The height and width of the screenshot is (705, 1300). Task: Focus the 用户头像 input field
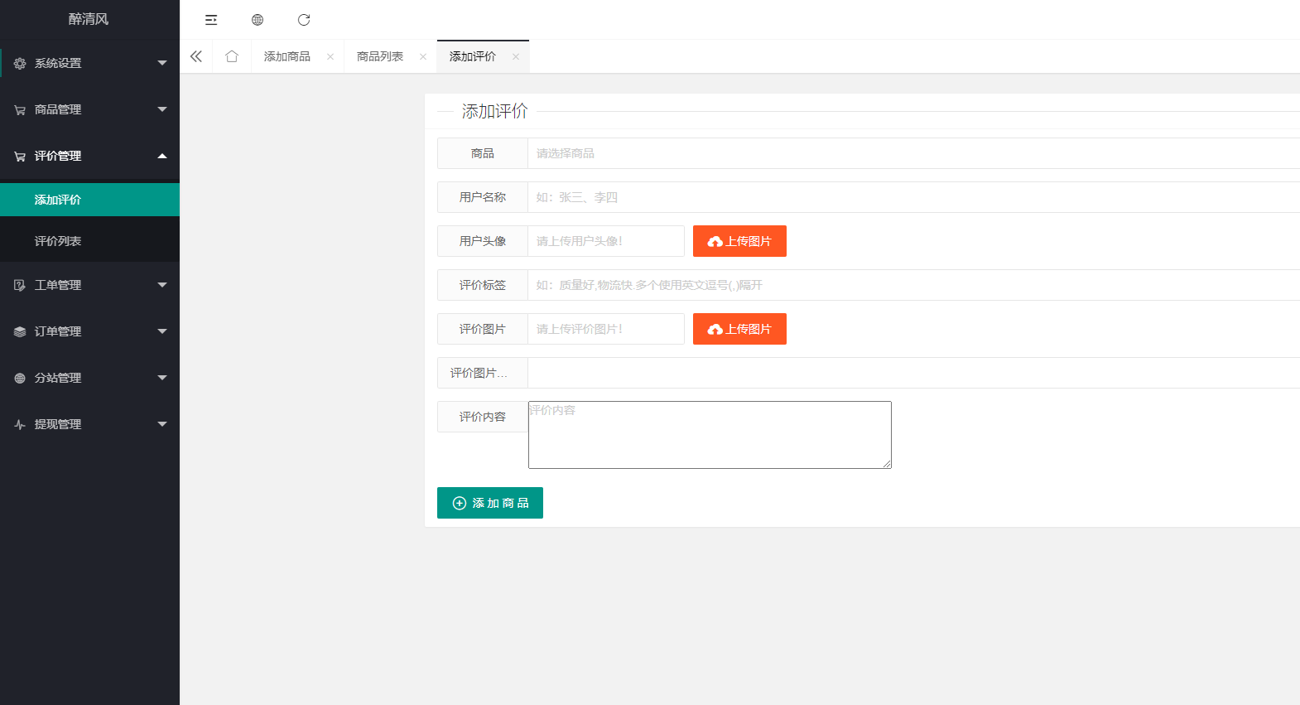606,241
